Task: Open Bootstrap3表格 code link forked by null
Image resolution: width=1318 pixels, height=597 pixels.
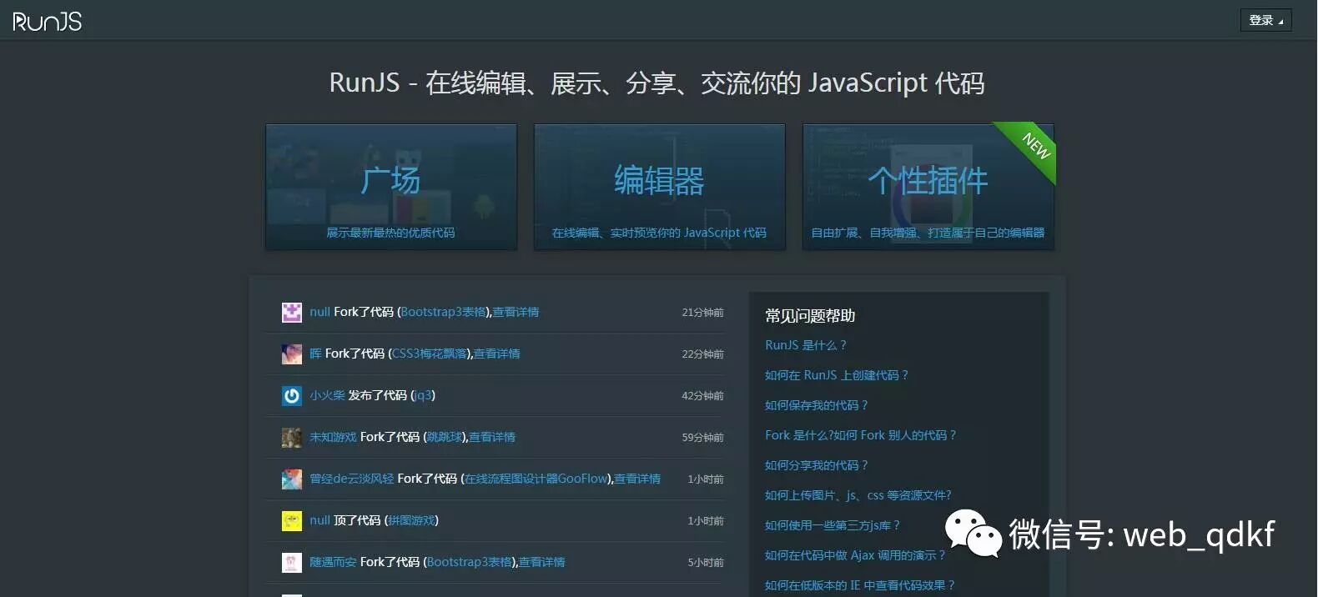Action: (x=443, y=312)
